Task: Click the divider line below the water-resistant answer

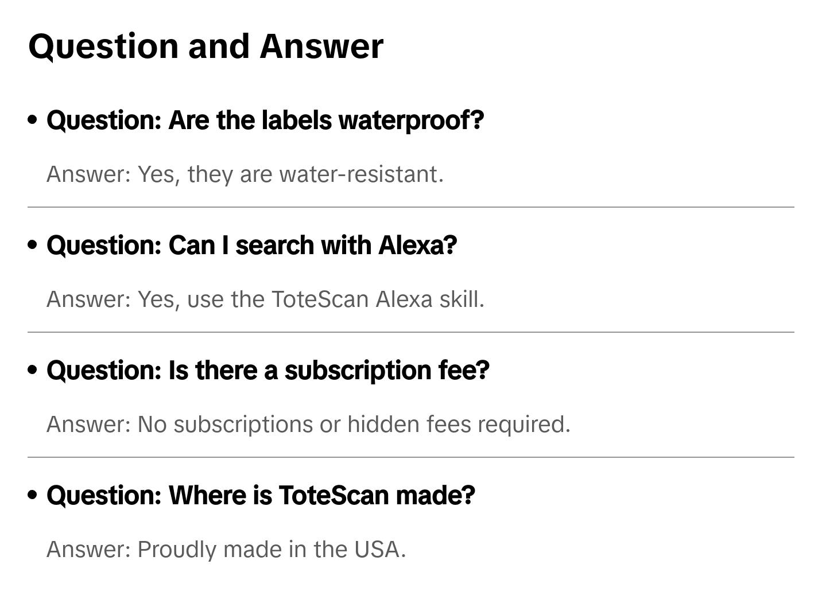Action: 411,207
